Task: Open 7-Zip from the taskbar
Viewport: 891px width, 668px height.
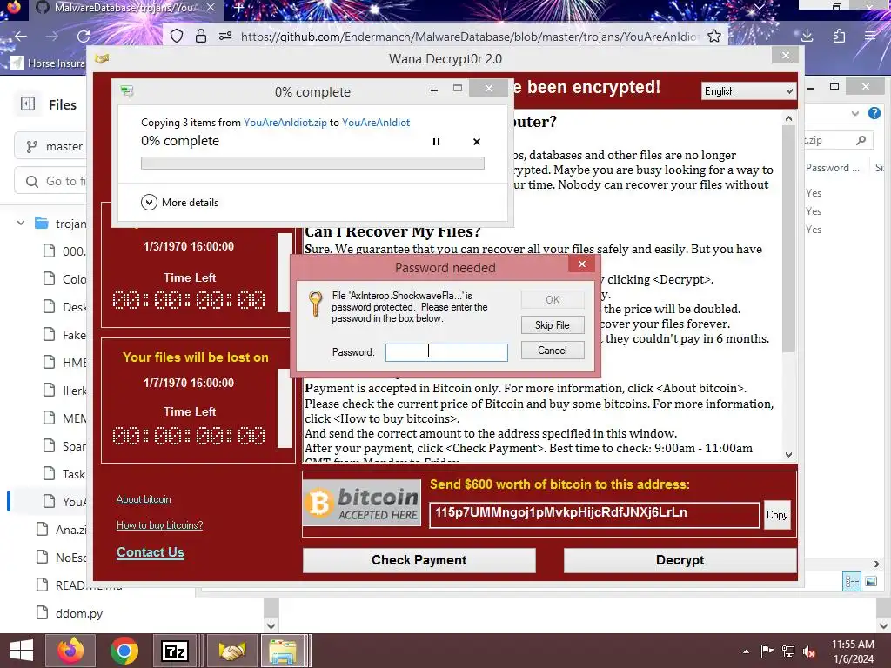Action: 175,651
